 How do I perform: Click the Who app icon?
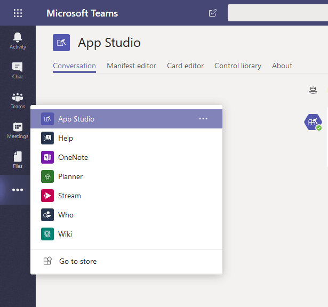(47, 215)
